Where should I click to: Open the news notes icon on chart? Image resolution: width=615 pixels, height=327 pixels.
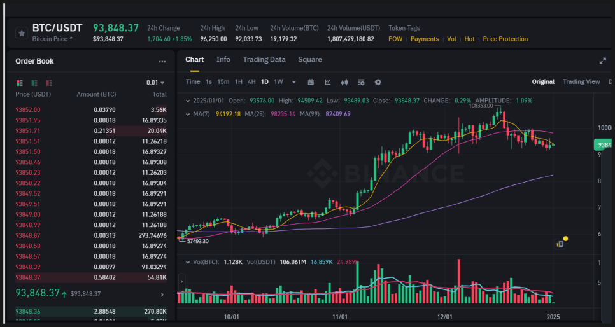point(560,244)
